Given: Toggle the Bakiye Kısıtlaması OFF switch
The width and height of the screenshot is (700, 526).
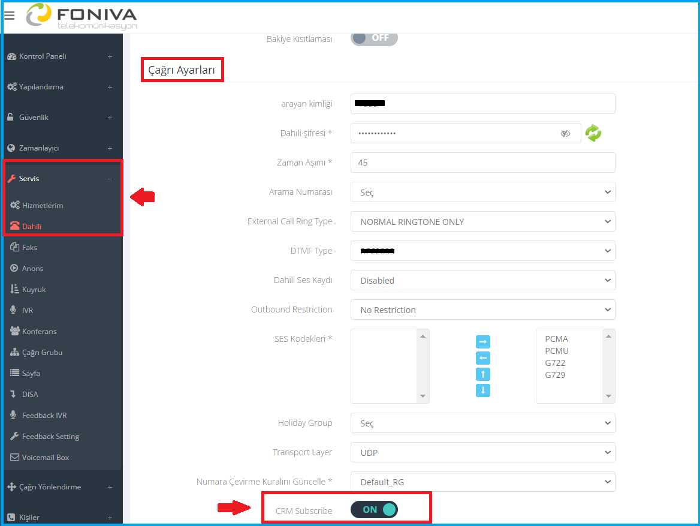Looking at the screenshot, I should [x=374, y=38].
